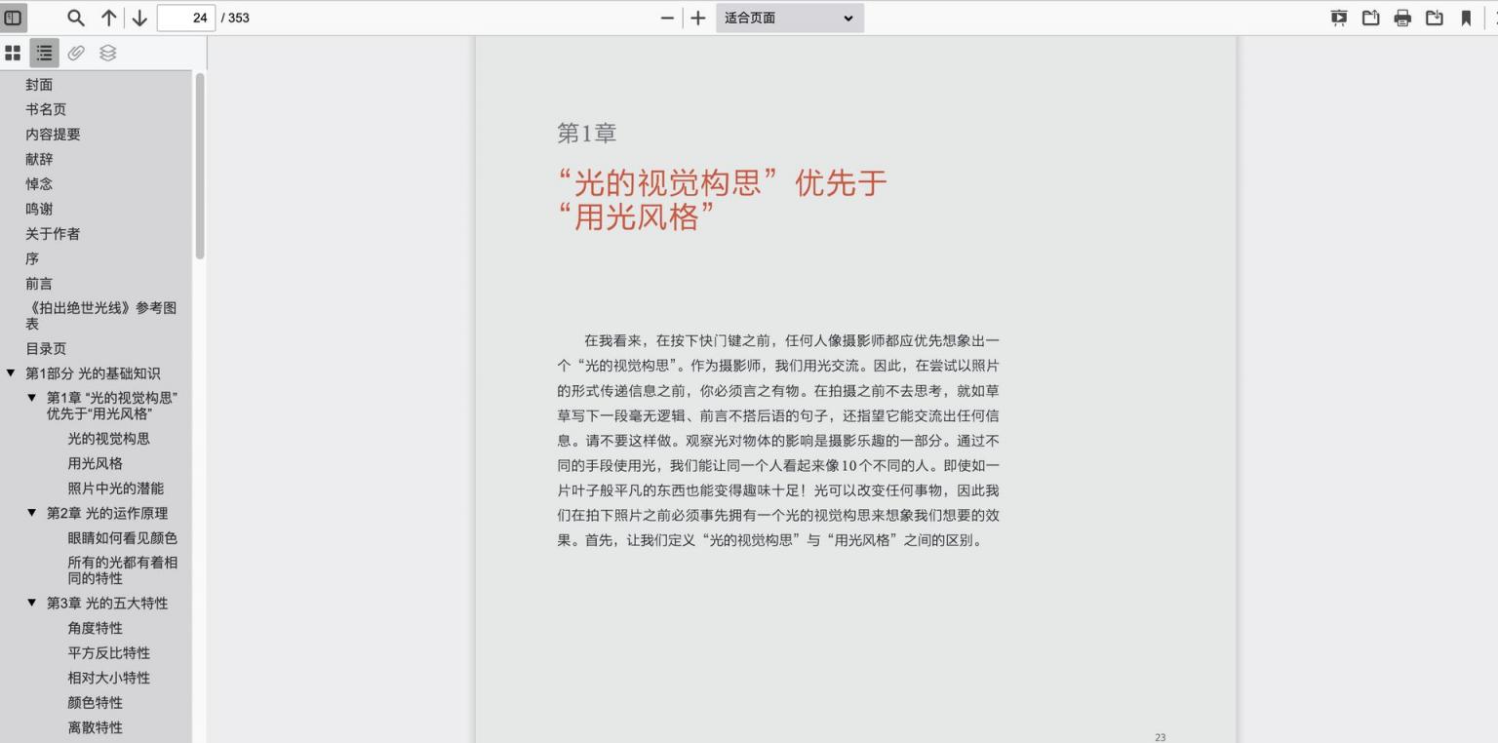The width and height of the screenshot is (1498, 743).
Task: Jump to 平方反比特性 in the outline
Action: pyautogui.click(x=108, y=652)
